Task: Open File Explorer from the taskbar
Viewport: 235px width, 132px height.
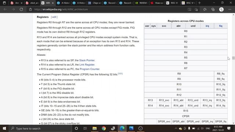Action: [x=94, y=128]
